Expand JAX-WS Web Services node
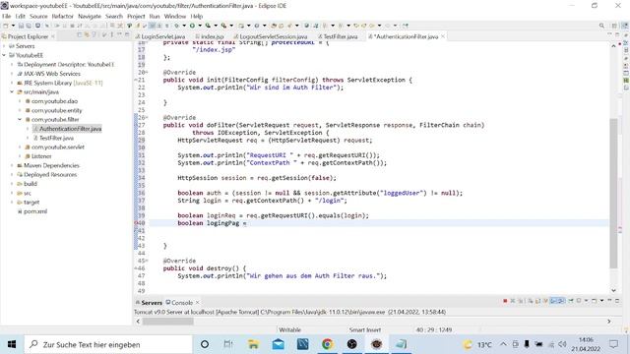 pyautogui.click(x=12, y=74)
